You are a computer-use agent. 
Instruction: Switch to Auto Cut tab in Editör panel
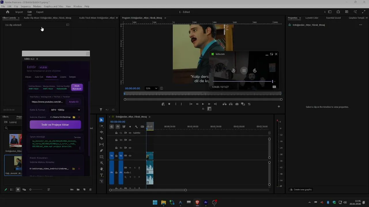(x=39, y=77)
